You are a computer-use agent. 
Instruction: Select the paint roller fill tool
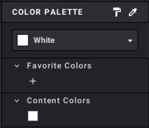point(117,12)
